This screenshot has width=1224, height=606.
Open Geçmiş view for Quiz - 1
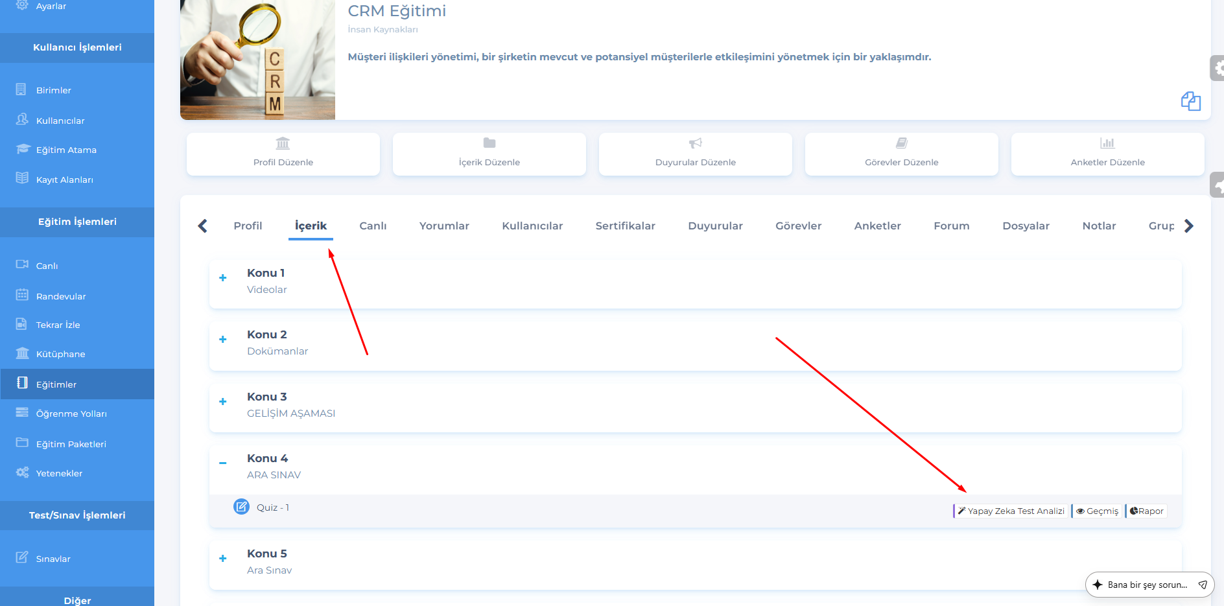tap(1097, 511)
